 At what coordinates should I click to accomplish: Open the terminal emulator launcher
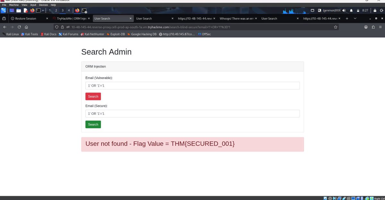[x=38, y=10]
